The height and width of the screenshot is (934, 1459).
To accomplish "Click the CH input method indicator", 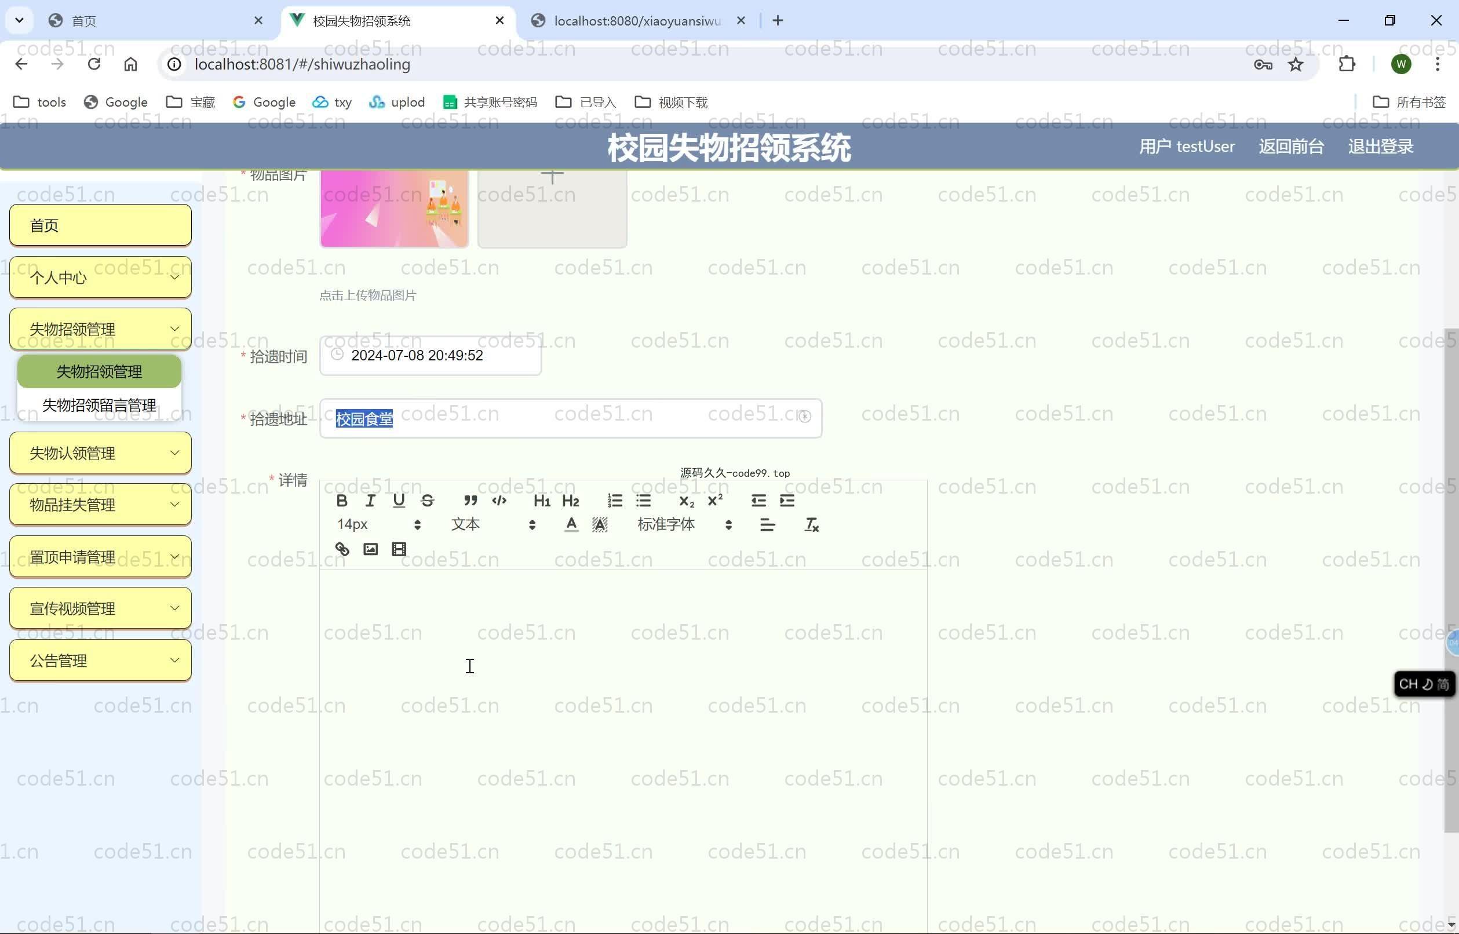I will 1424,684.
